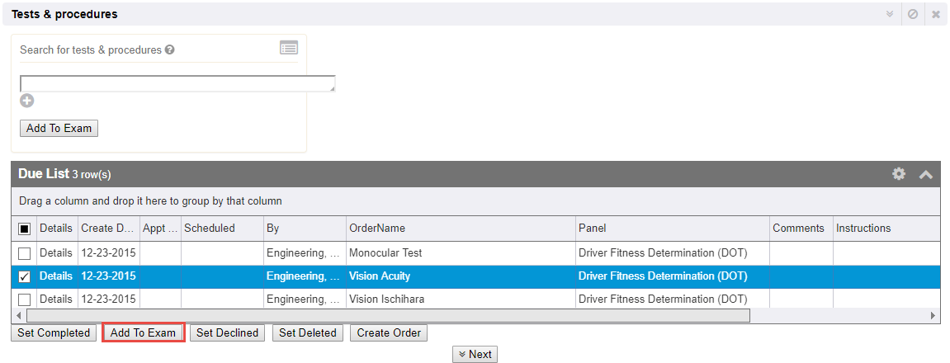This screenshot has width=950, height=363.
Task: Click the plus icon below search field
Action: coord(27,101)
